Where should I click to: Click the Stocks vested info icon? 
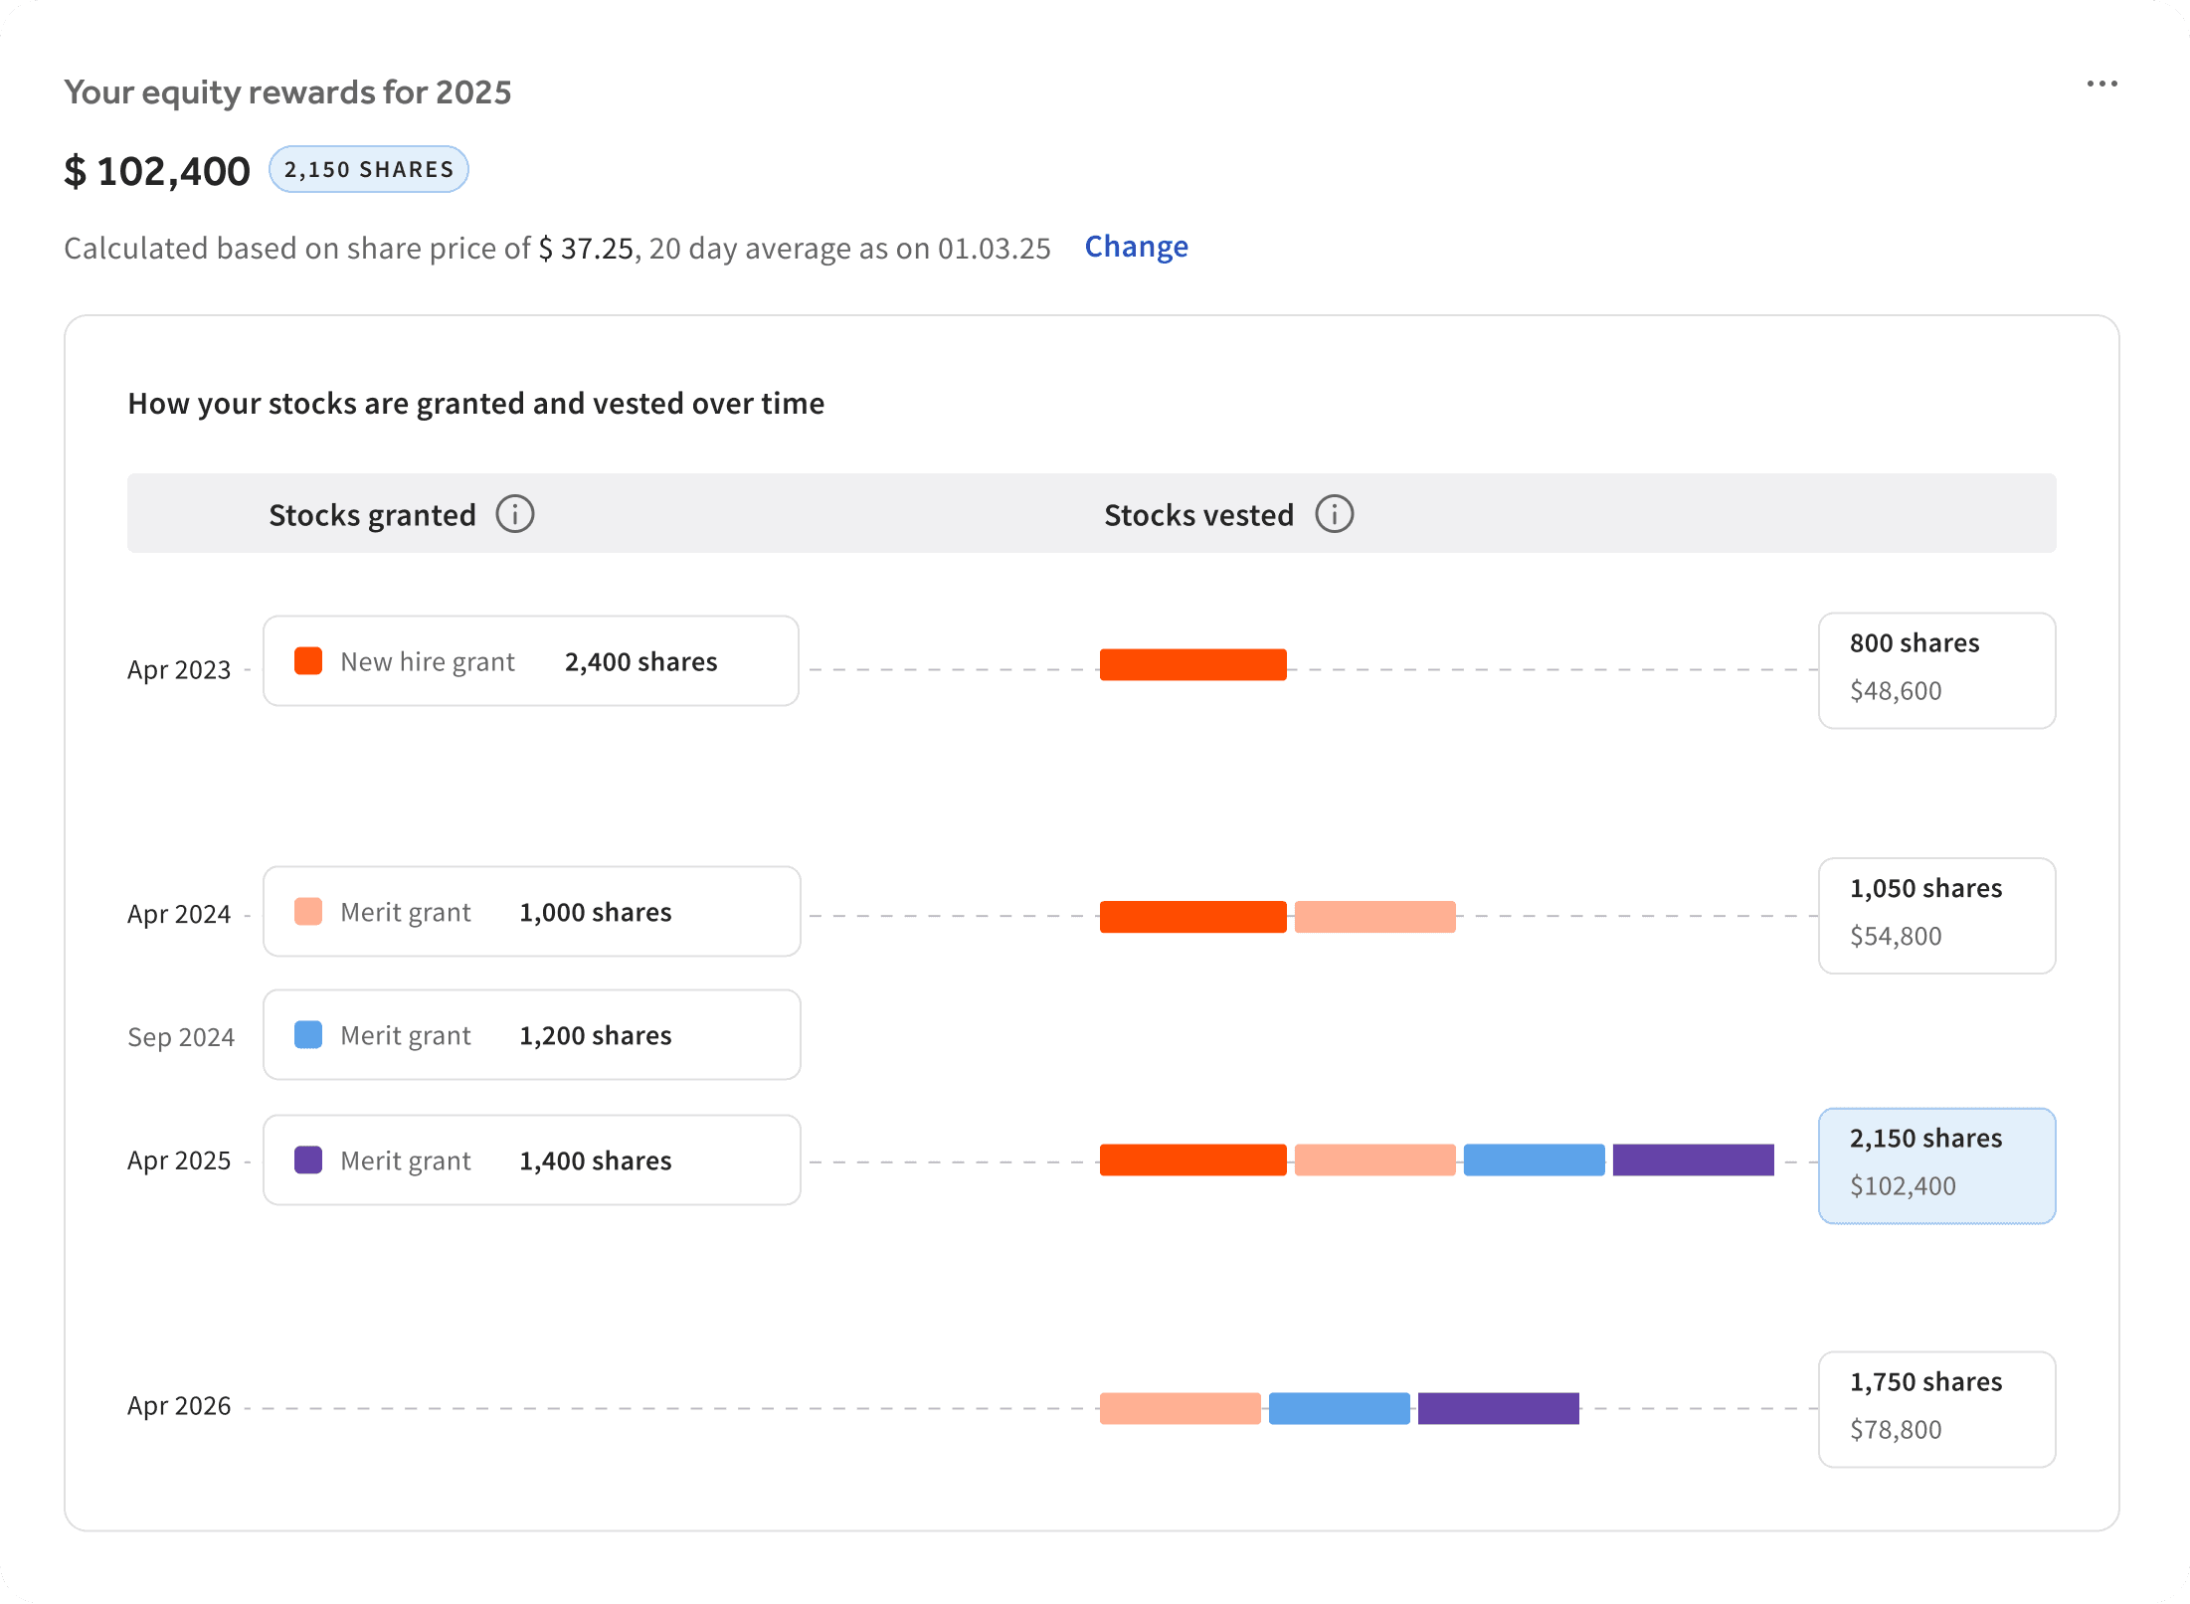(1334, 514)
